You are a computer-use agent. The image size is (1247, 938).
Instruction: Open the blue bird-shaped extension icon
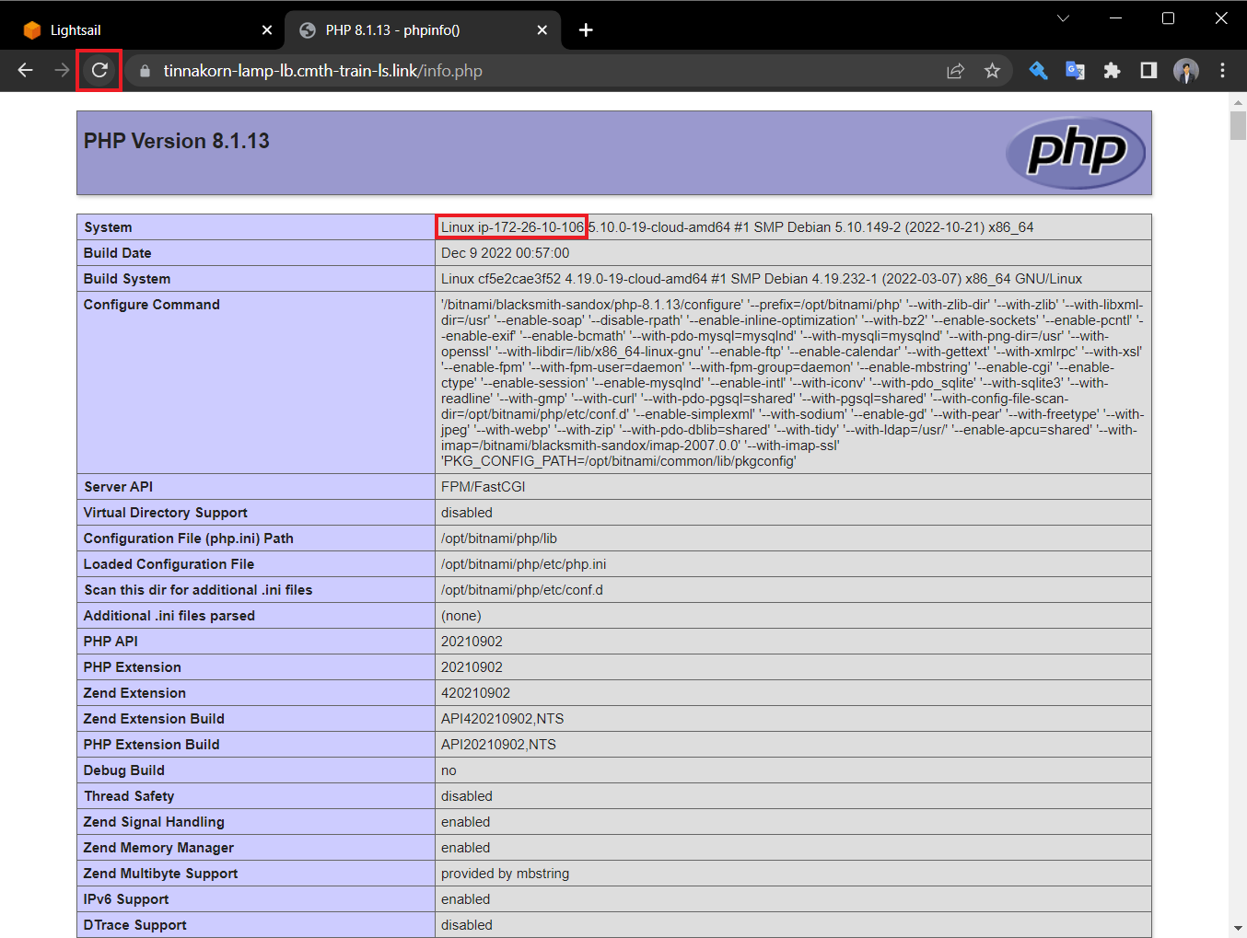coord(1038,71)
